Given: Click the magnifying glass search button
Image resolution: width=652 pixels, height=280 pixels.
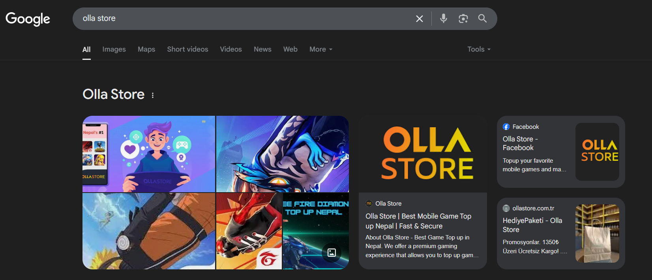Looking at the screenshot, I should 482,19.
